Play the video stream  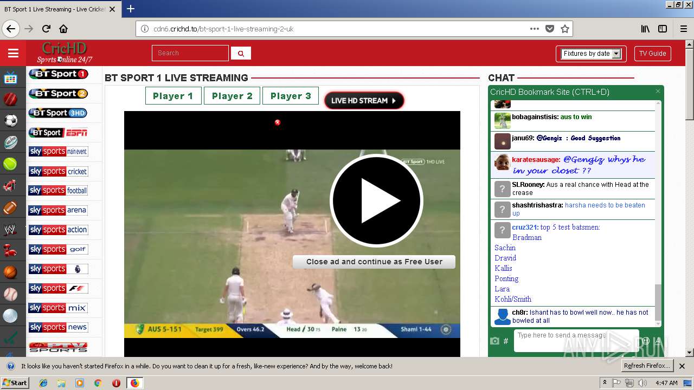376,200
